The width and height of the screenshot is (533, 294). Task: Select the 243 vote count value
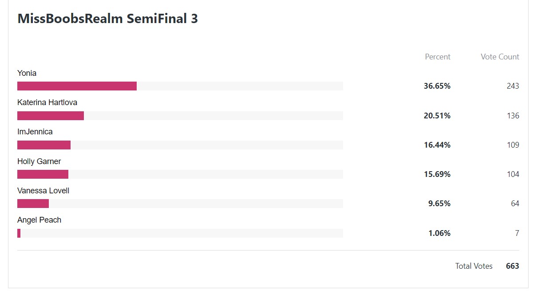click(x=513, y=86)
